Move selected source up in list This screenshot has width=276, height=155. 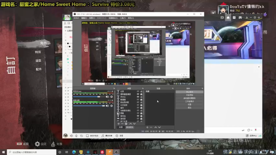[131, 124]
